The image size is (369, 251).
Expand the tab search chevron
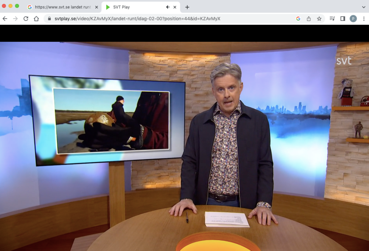click(363, 7)
